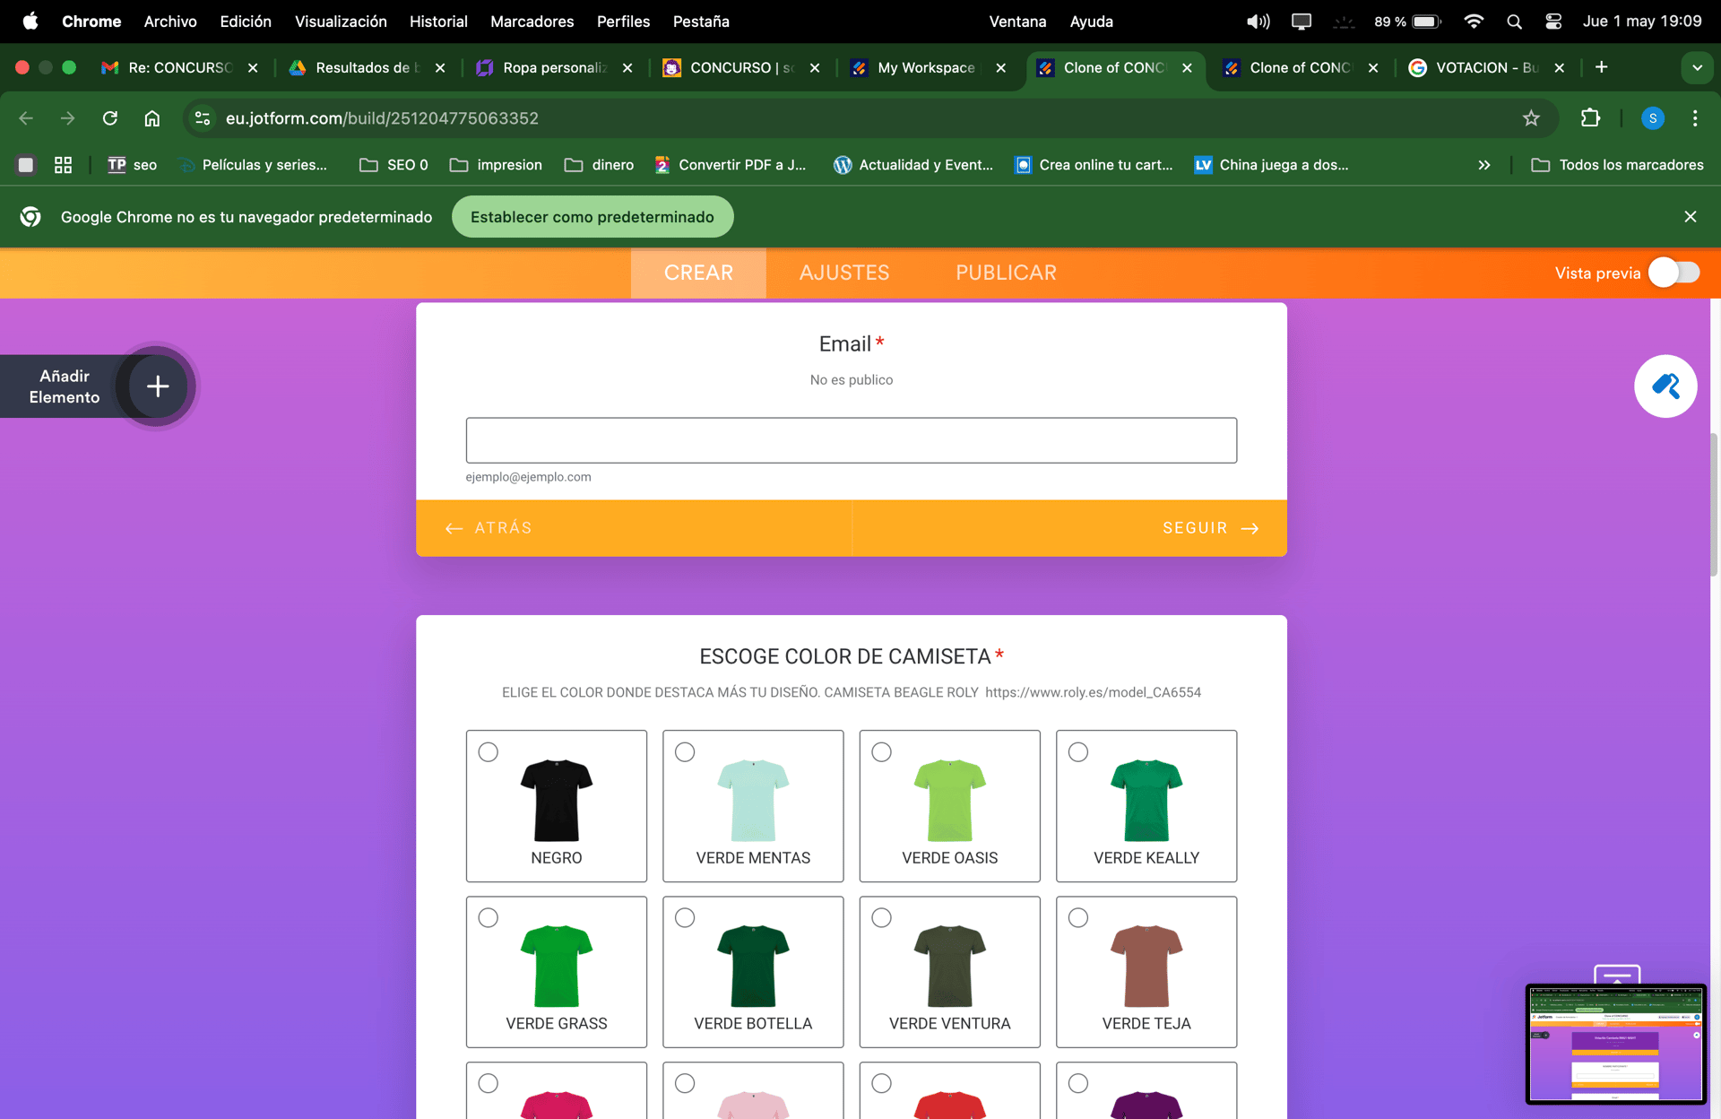Click the page vertical scrollbar
1721x1119 pixels.
point(1714,505)
